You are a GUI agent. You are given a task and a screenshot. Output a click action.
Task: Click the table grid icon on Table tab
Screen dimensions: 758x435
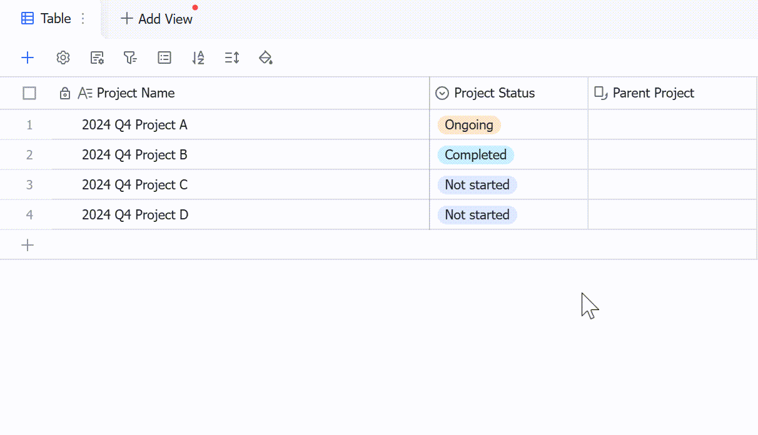pos(28,19)
